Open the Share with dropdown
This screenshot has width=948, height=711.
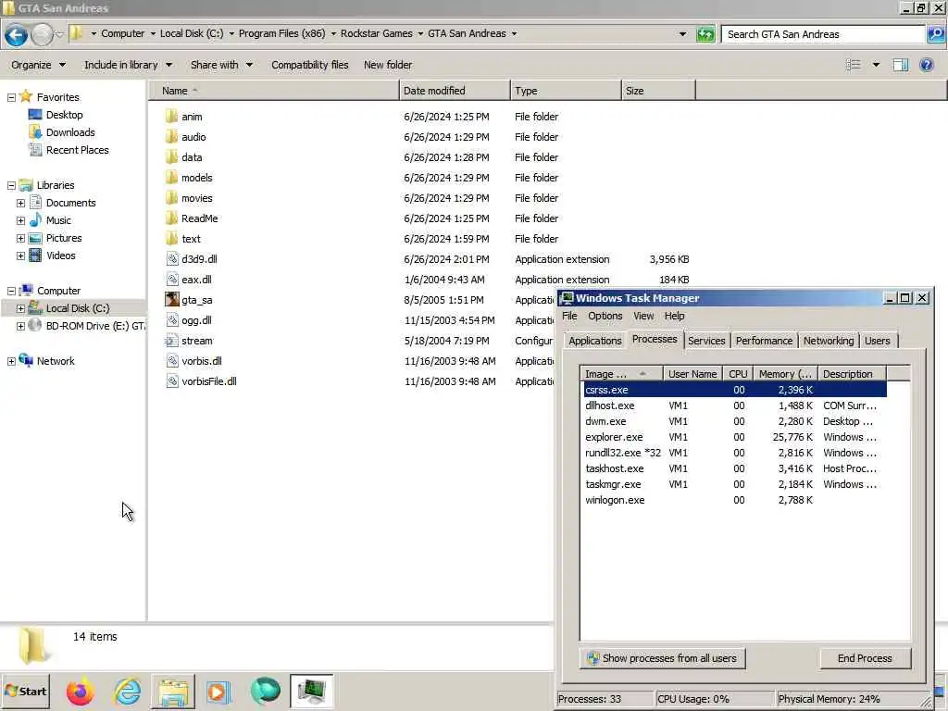[221, 65]
